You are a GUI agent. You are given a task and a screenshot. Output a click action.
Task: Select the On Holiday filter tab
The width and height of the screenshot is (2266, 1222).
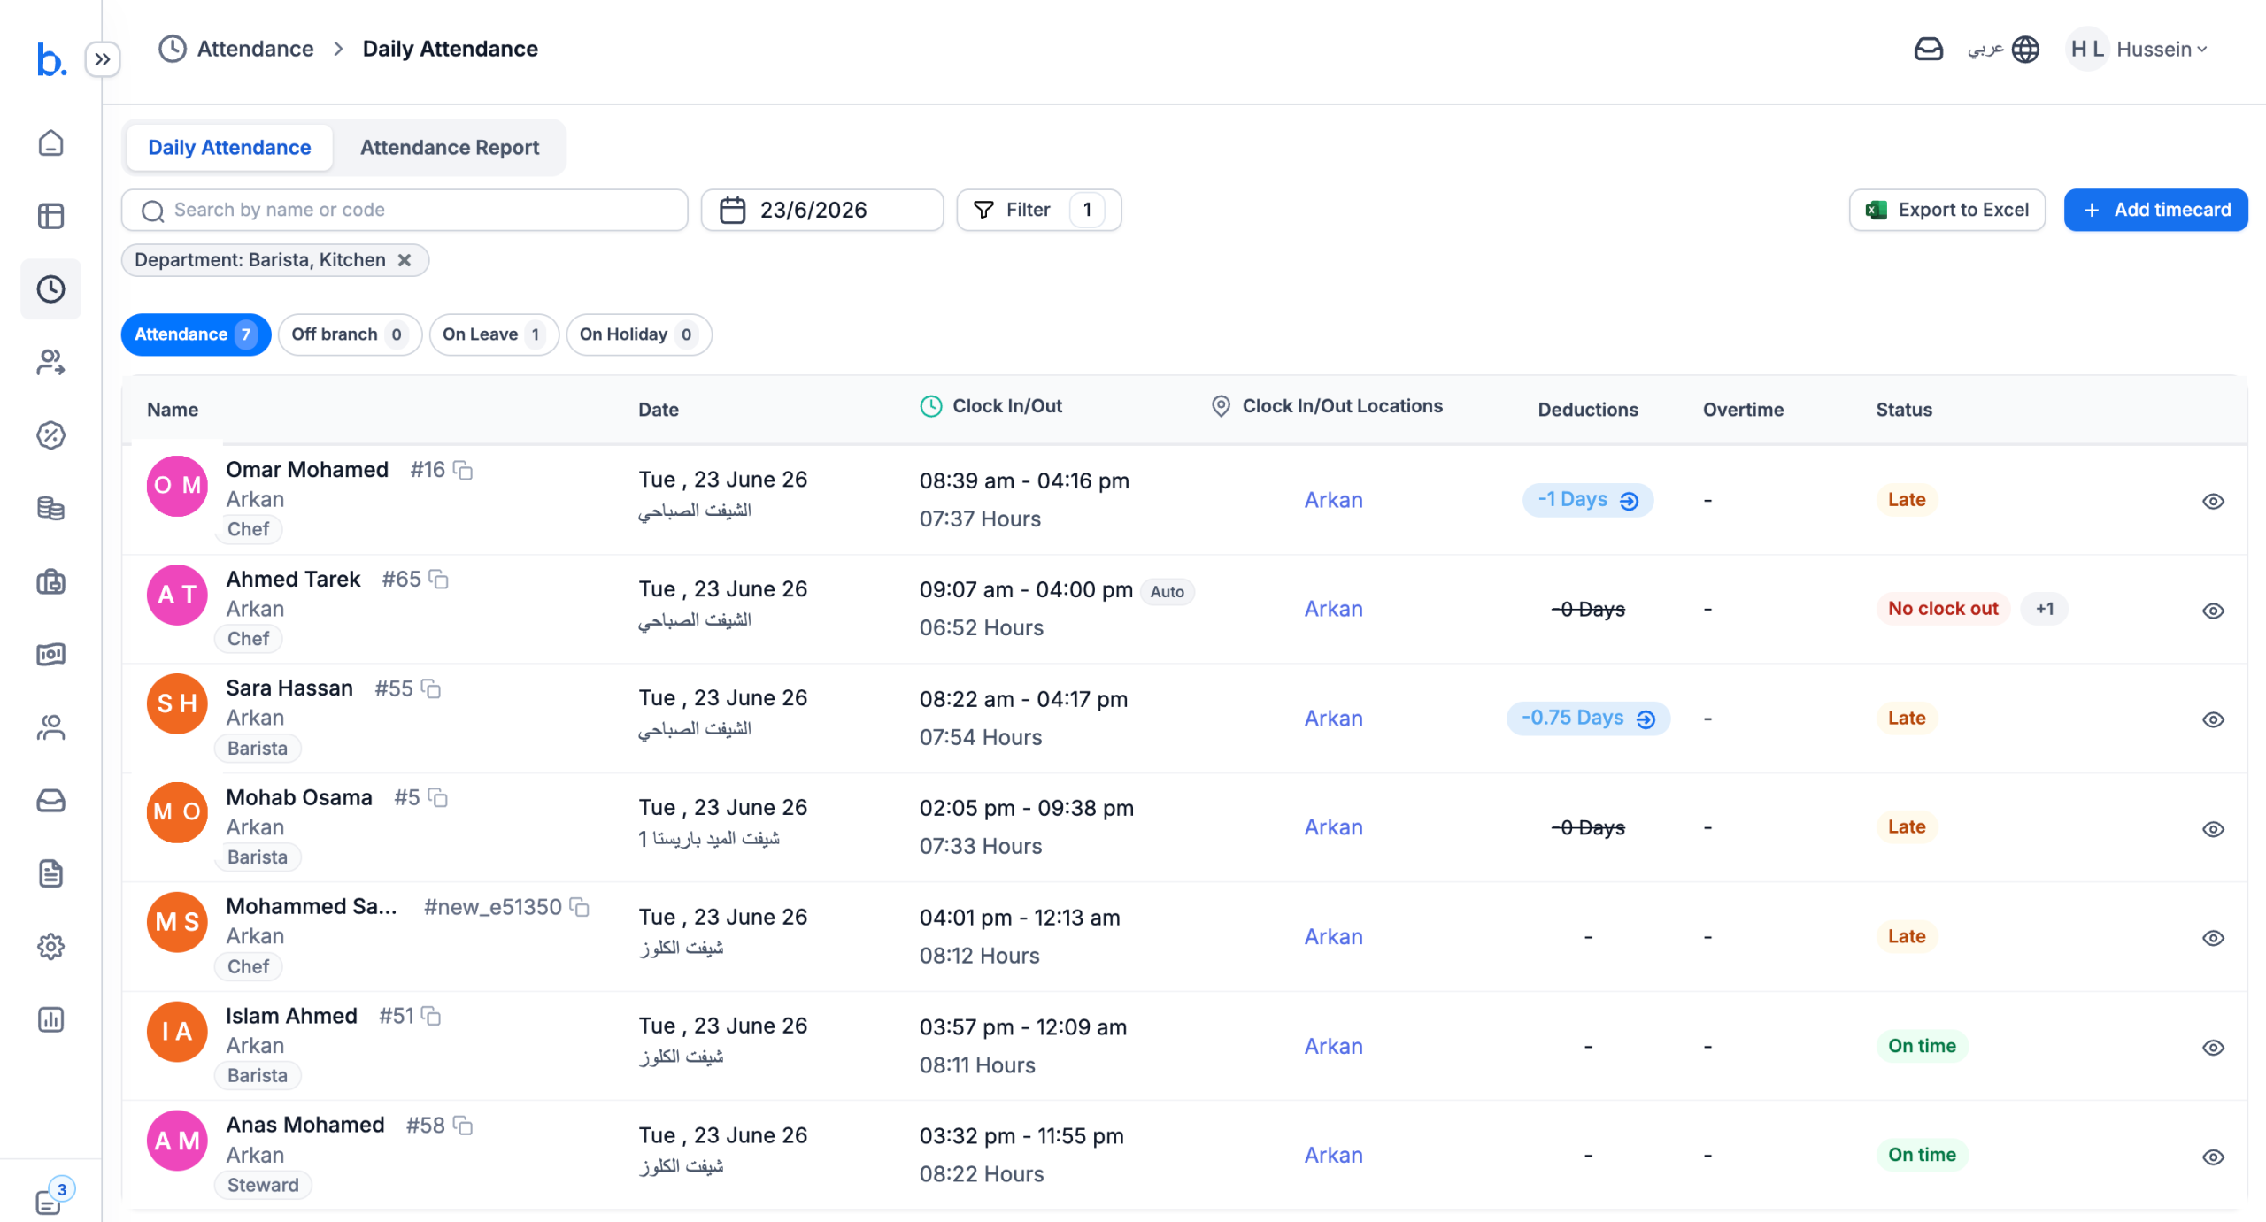639,334
